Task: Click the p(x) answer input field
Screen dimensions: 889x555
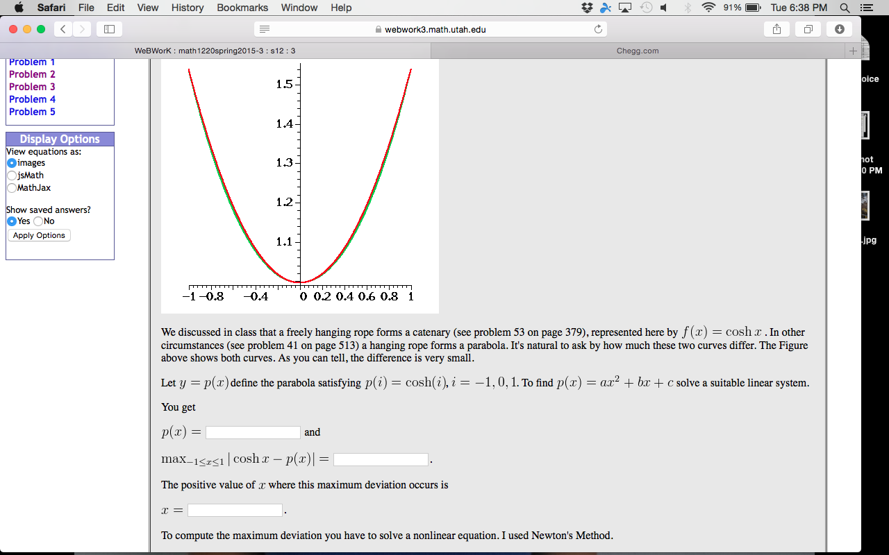Action: [253, 432]
